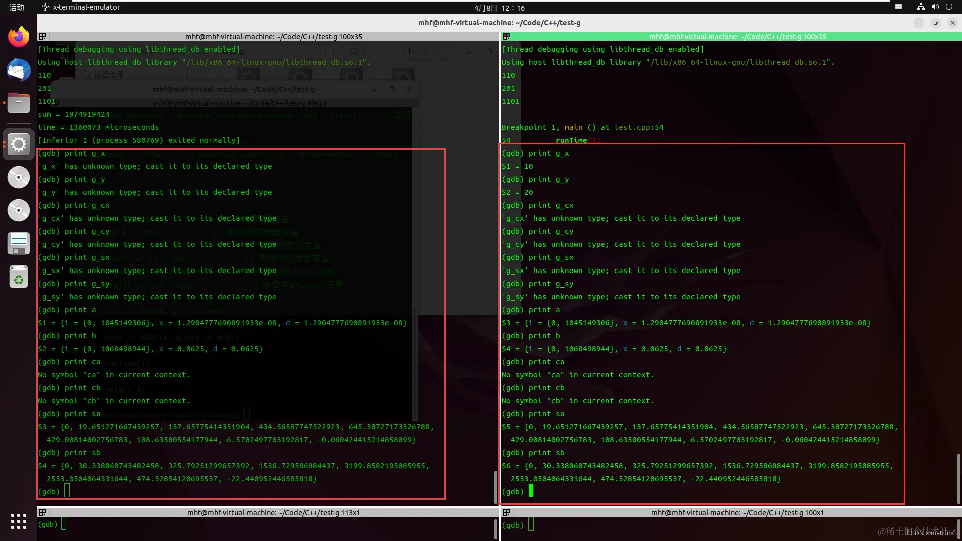Viewport: 962px width, 541px height.
Task: Click '[Thread debugging using libthread_db enabled]' in the left pane
Action: point(139,49)
